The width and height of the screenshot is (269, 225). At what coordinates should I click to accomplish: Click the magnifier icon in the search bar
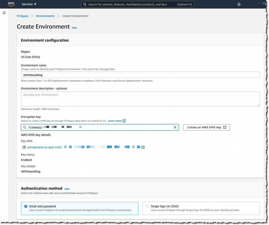84,4
